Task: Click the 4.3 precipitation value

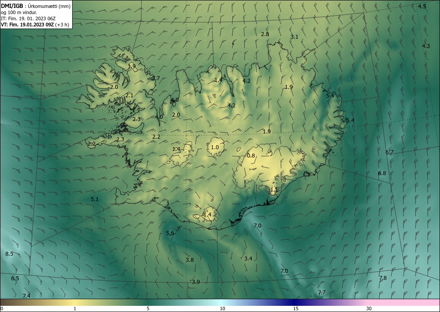Action: [x=425, y=46]
